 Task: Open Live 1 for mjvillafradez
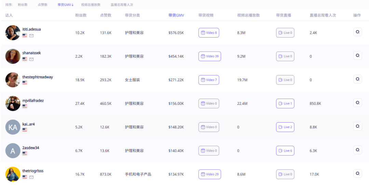(285, 103)
